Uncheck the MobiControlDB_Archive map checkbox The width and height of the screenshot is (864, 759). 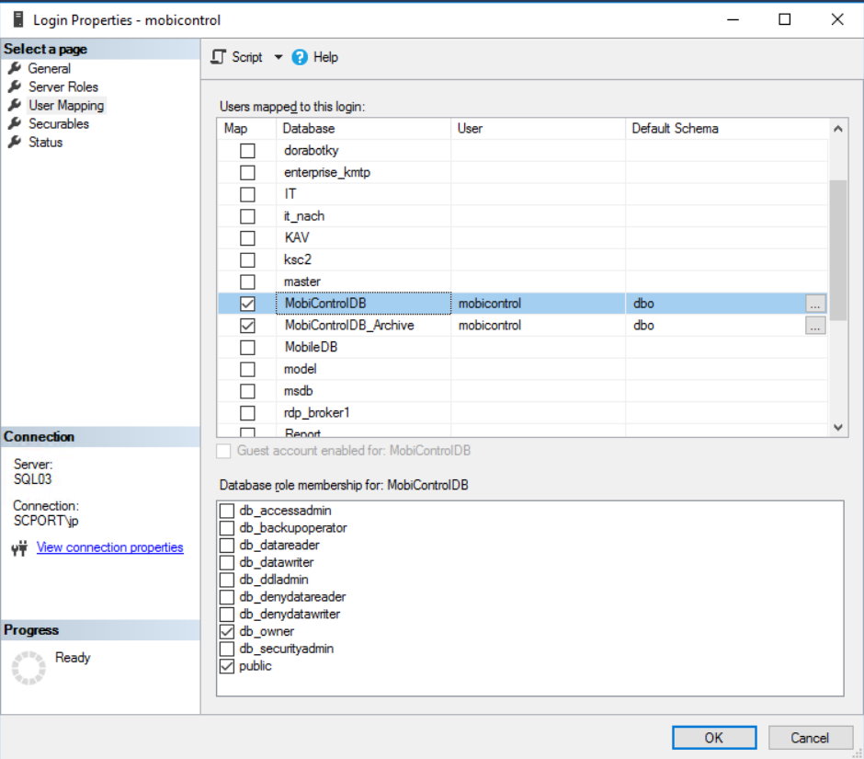[247, 326]
